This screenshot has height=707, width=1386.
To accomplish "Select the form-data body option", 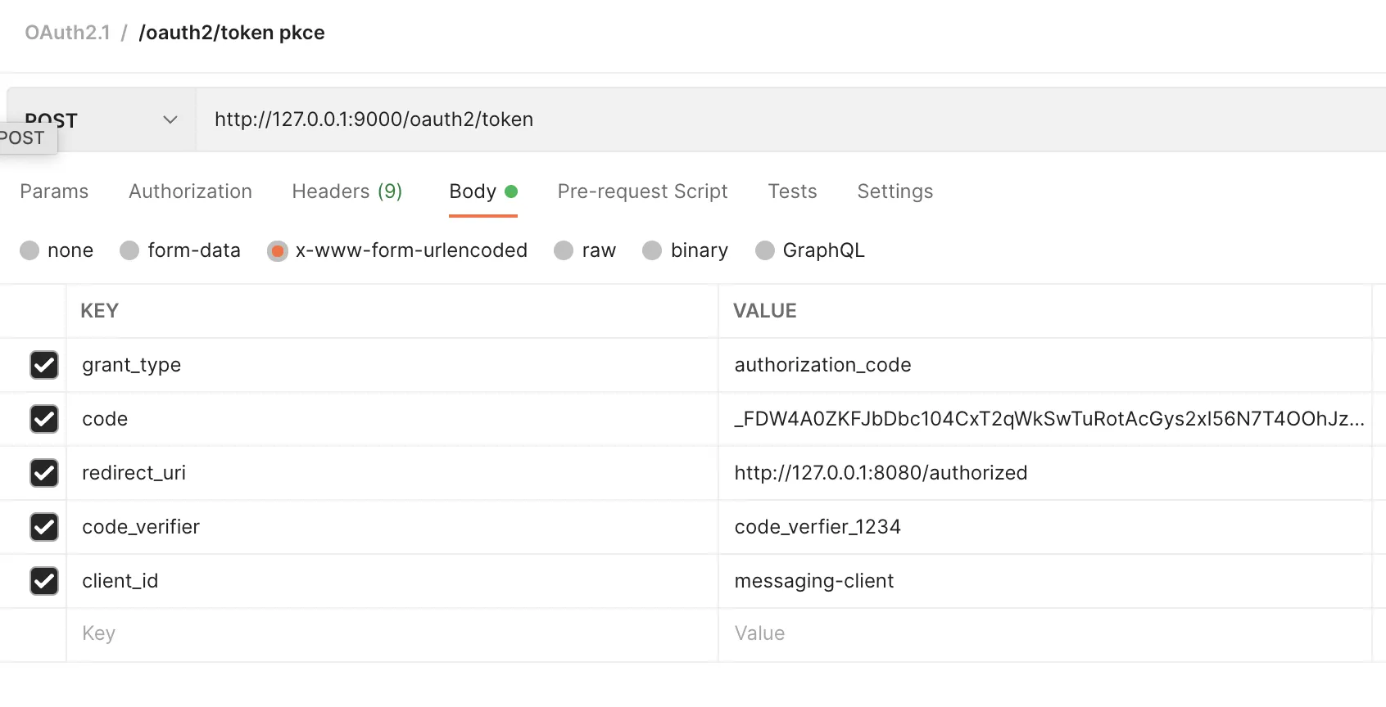I will tap(130, 250).
